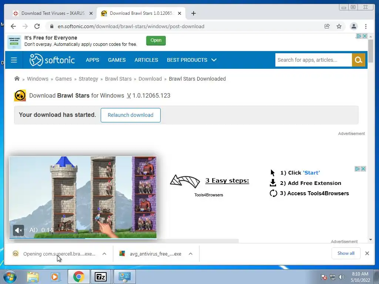Open the ARTICLES menu item
Screen dimensions: 379x284
click(146, 60)
